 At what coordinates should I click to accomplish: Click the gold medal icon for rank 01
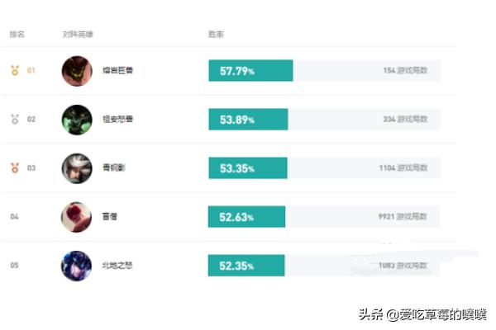coord(15,70)
